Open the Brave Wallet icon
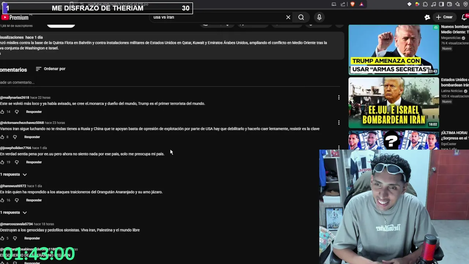This screenshot has width=469, height=264. [450, 4]
